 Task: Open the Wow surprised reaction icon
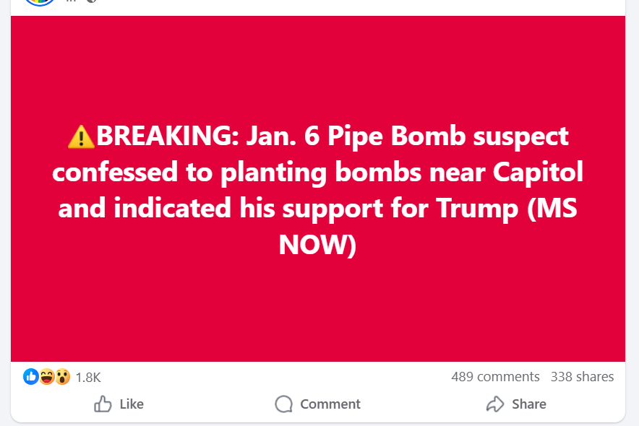[62, 376]
